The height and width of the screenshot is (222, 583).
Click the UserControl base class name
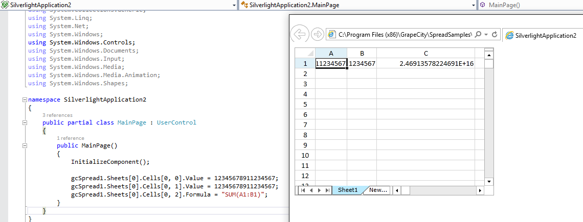(x=176, y=122)
